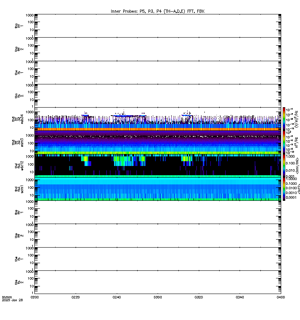Click the '2025 Jan 26' date label

tap(12, 300)
